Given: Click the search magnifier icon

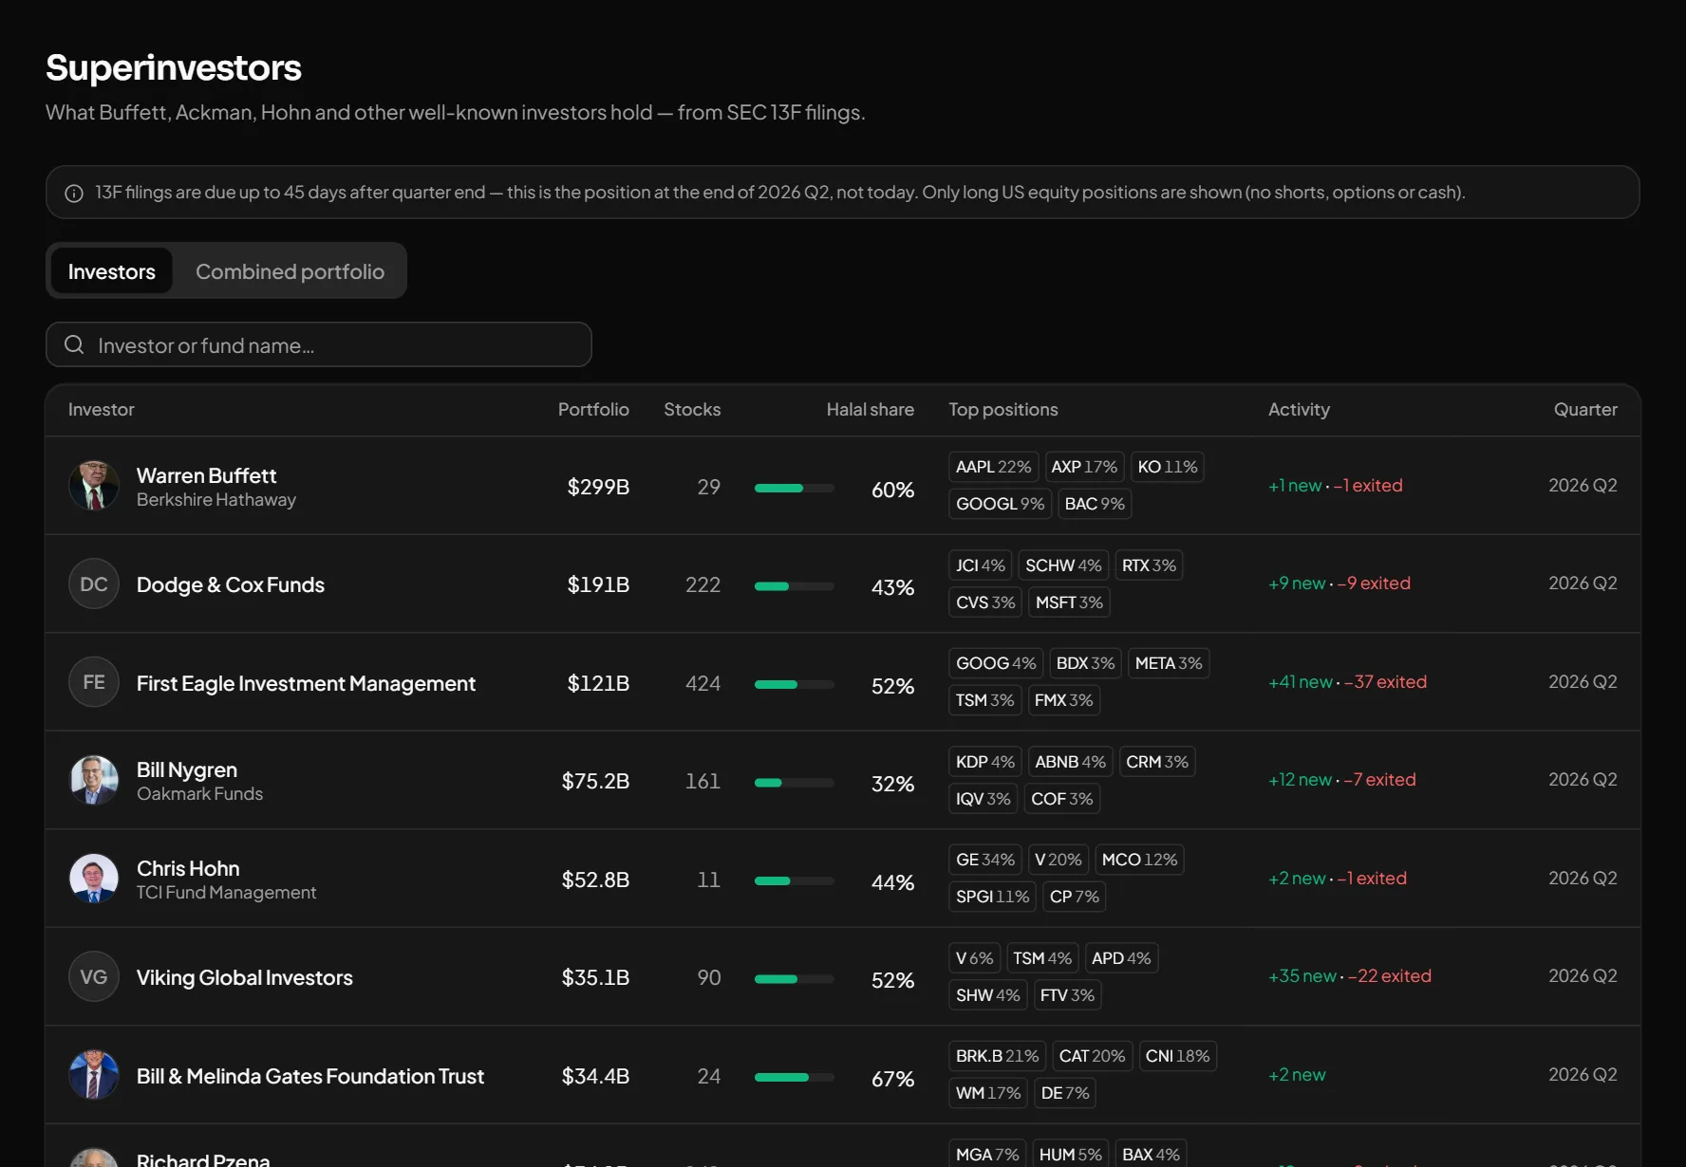Looking at the screenshot, I should click(x=74, y=344).
